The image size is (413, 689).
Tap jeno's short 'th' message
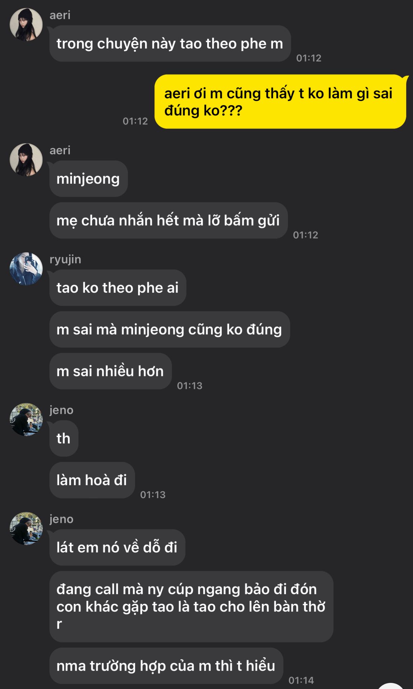pyautogui.click(x=64, y=438)
